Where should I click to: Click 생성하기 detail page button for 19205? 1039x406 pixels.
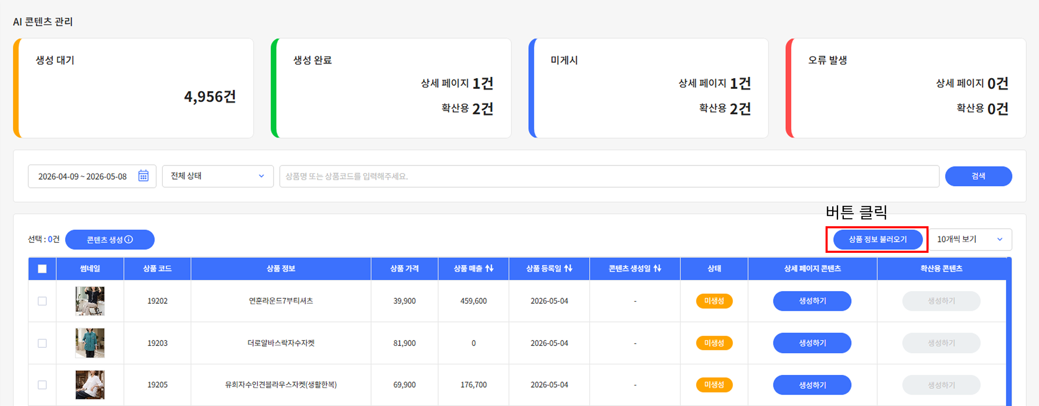(812, 385)
